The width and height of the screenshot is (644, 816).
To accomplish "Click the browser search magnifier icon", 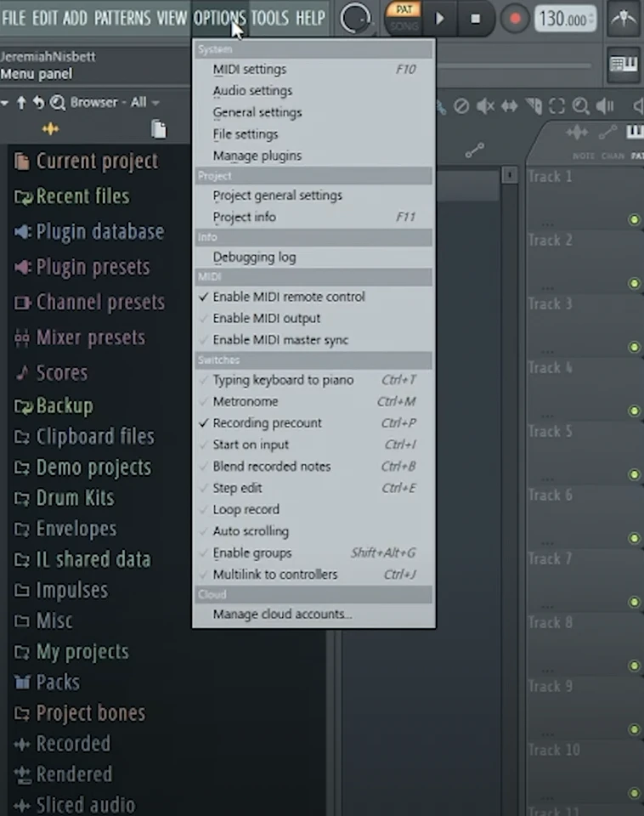I will coord(58,103).
